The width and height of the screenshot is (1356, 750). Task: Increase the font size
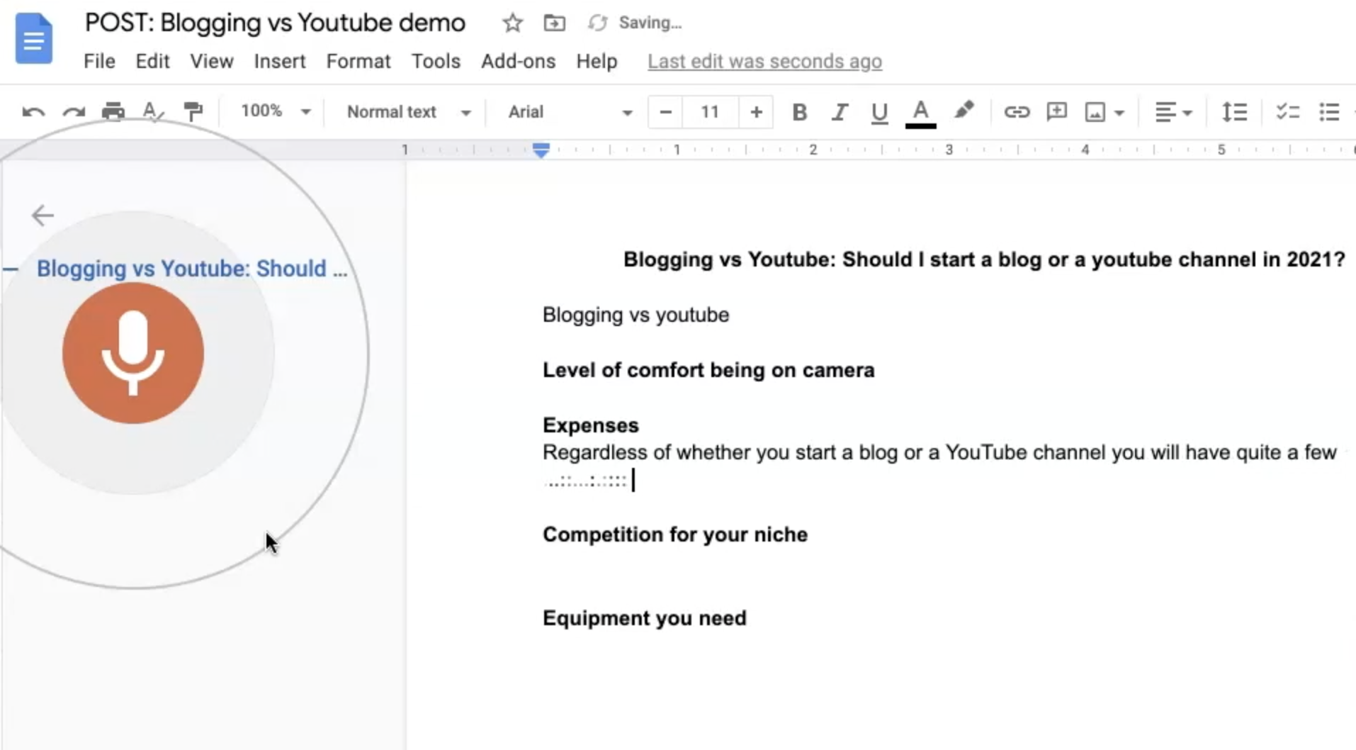[756, 112]
